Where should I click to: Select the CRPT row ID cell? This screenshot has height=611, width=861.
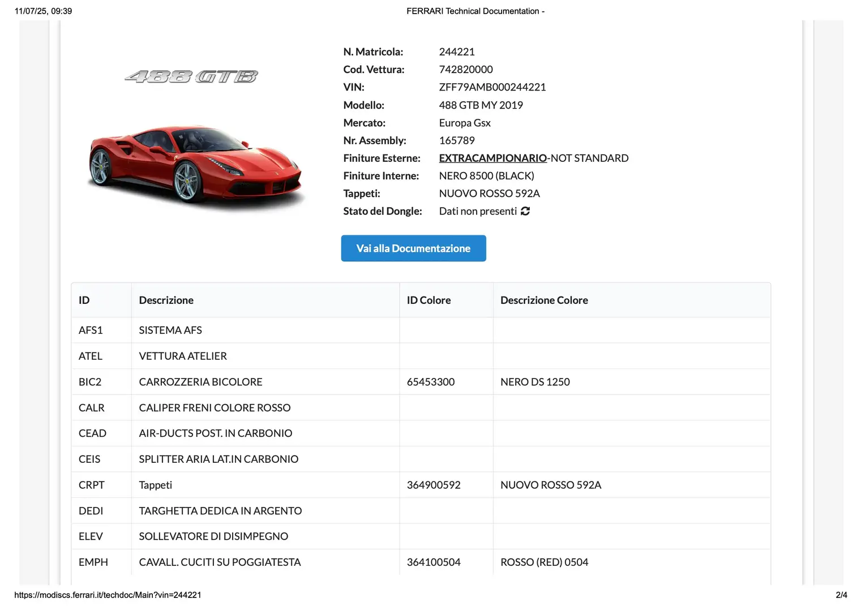(101, 485)
